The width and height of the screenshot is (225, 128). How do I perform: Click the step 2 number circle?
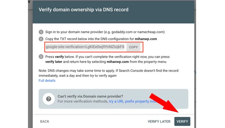[41, 39]
